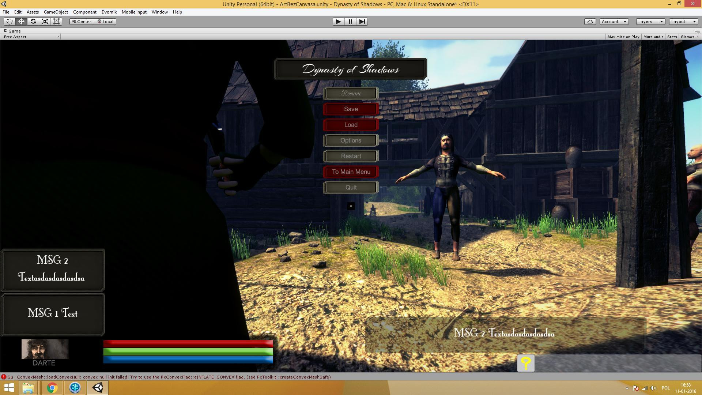Click the red error icon in status bar
Image resolution: width=702 pixels, height=395 pixels.
[3, 377]
